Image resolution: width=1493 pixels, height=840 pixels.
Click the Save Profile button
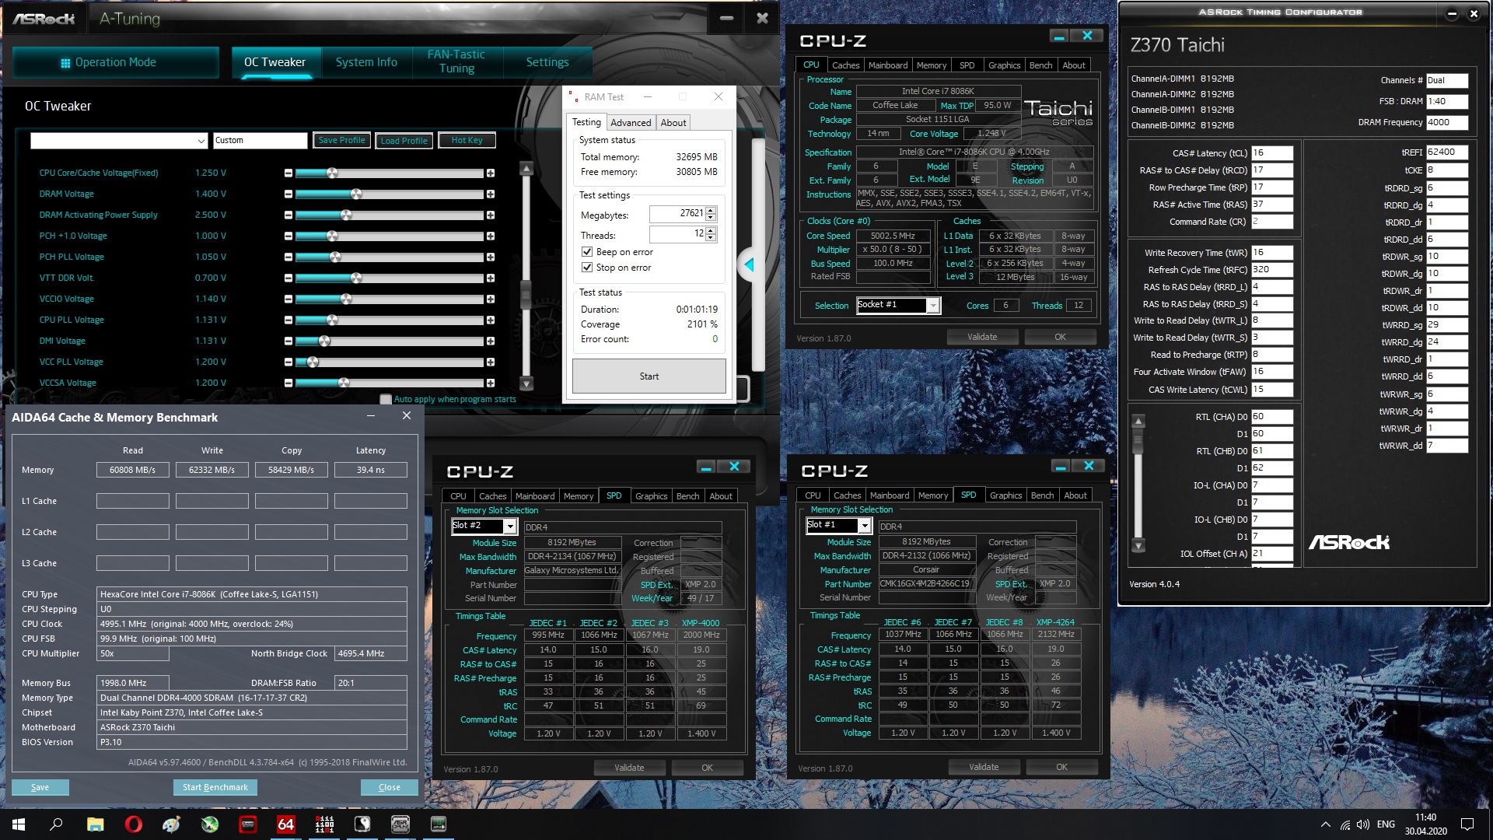pyautogui.click(x=341, y=141)
